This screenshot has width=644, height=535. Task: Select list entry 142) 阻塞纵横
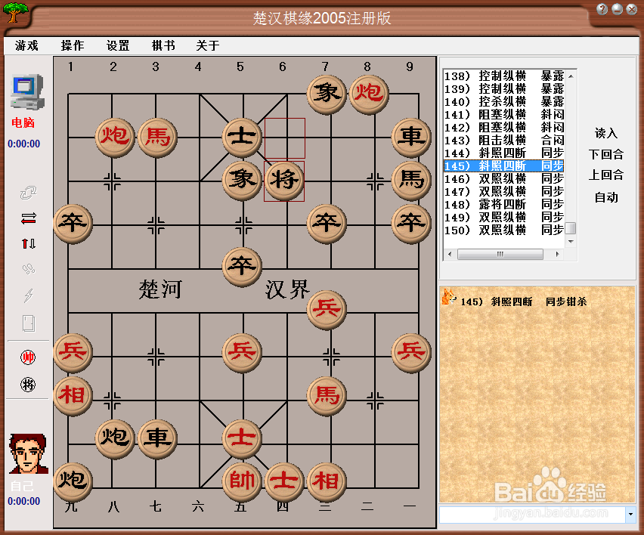coord(504,127)
